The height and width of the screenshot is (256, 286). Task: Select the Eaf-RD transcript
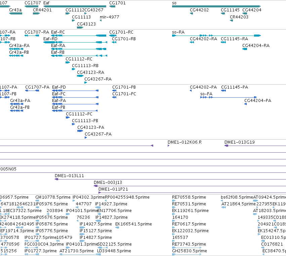[x=75, y=42]
